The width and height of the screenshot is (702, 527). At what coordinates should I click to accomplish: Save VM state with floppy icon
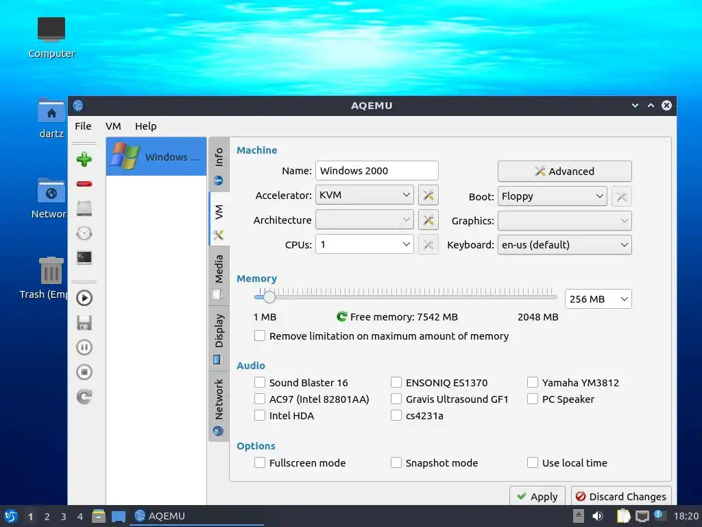84,323
